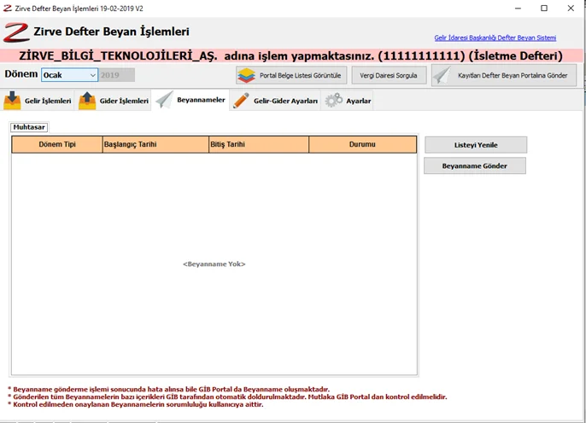Click the Beyannameler paper plane icon
586x423 pixels.
point(164,100)
